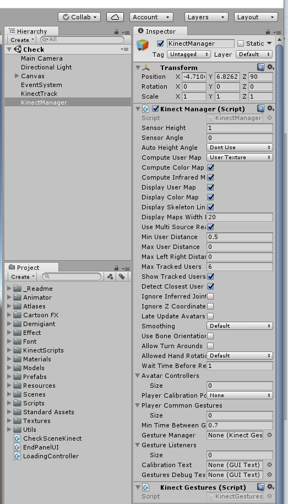Open the Scenes folder in Project
The height and width of the screenshot is (504, 288).
pyautogui.click(x=34, y=394)
